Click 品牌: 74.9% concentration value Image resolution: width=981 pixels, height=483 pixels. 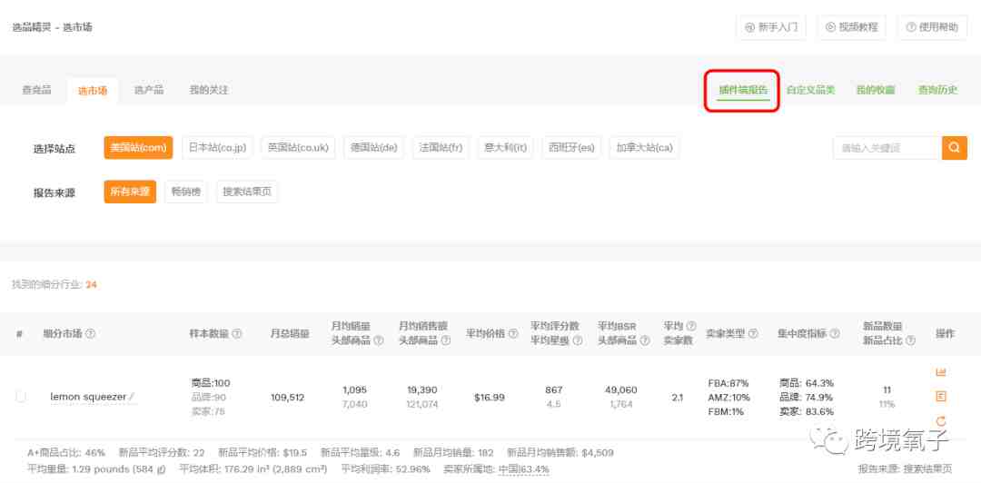pyautogui.click(x=806, y=398)
